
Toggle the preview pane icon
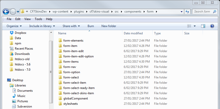coord(203,26)
